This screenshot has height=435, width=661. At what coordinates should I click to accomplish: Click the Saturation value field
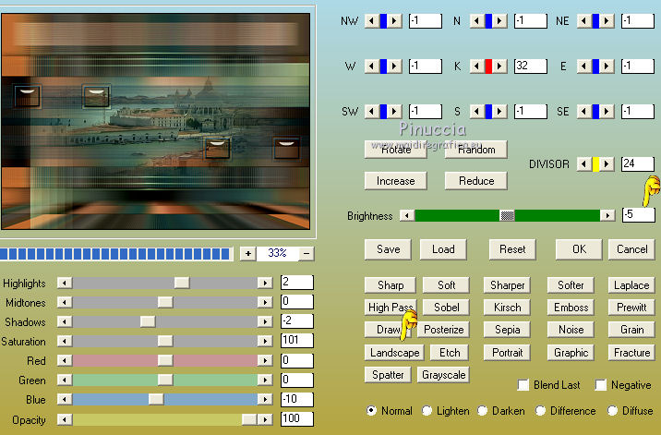click(296, 341)
